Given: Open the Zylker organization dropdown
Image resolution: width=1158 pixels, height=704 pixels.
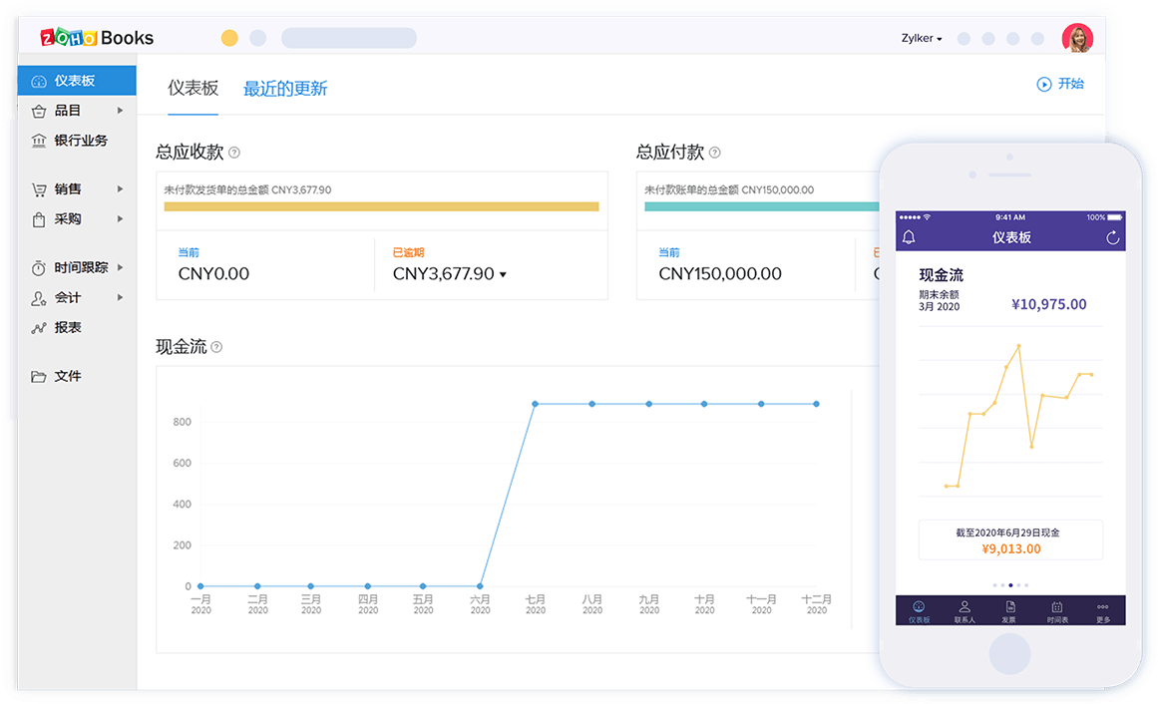Looking at the screenshot, I should point(921,39).
